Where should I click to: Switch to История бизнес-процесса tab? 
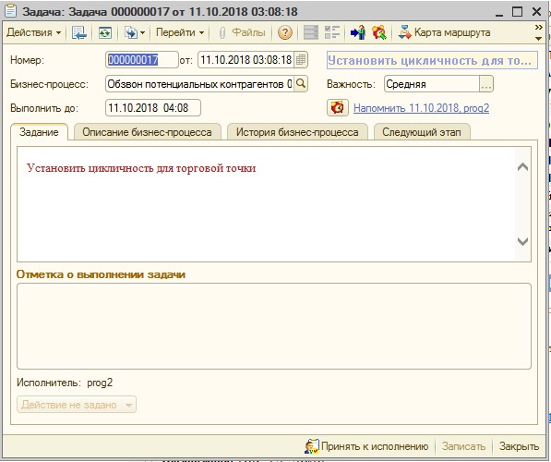coord(297,132)
